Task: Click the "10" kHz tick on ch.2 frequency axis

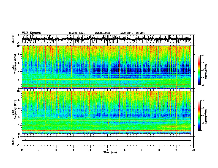Action: [x=19, y=91]
